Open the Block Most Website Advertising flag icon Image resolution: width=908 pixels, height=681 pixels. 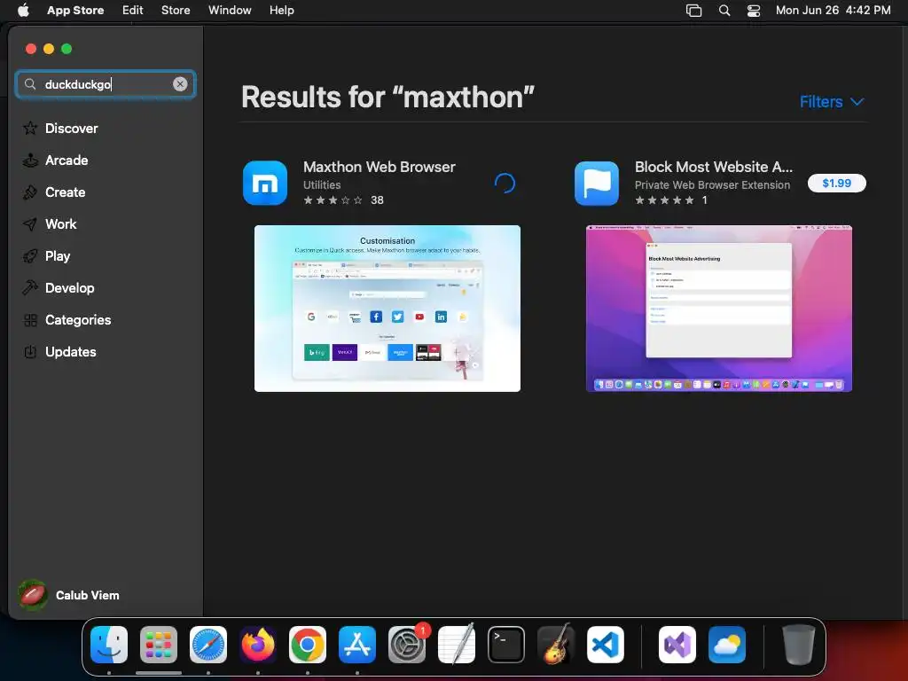[x=597, y=183]
